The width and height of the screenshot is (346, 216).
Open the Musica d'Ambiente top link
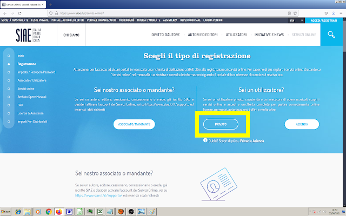[149, 21]
